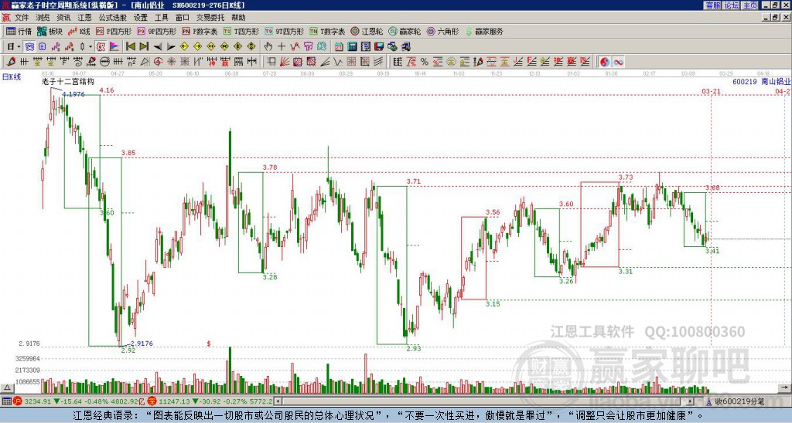The width and height of the screenshot is (792, 423).
Task: Click the horizontal scrollbar track
Action: coord(484,401)
